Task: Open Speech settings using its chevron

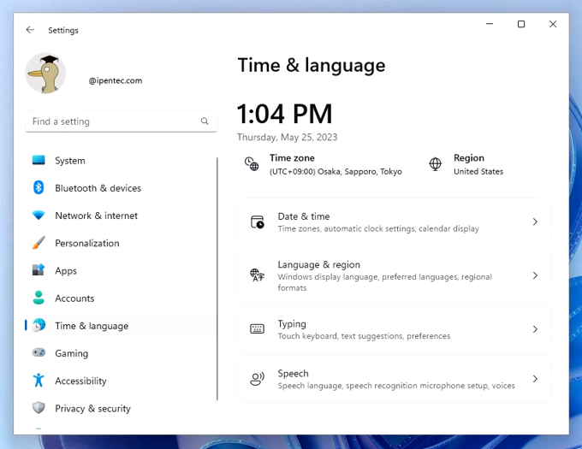Action: (535, 379)
